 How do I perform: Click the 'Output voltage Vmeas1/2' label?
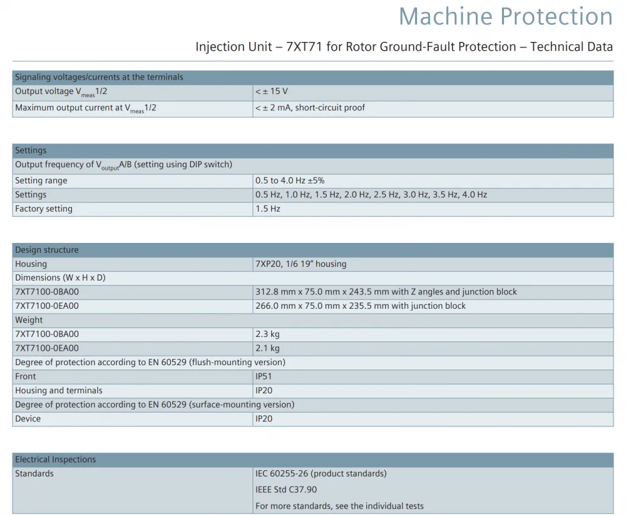point(61,92)
